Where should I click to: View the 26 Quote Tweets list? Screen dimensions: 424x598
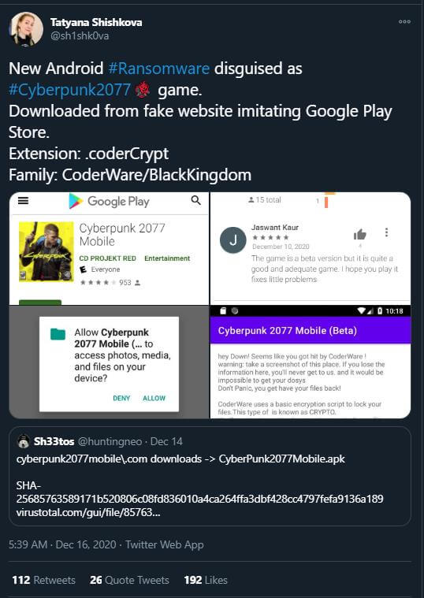[129, 580]
